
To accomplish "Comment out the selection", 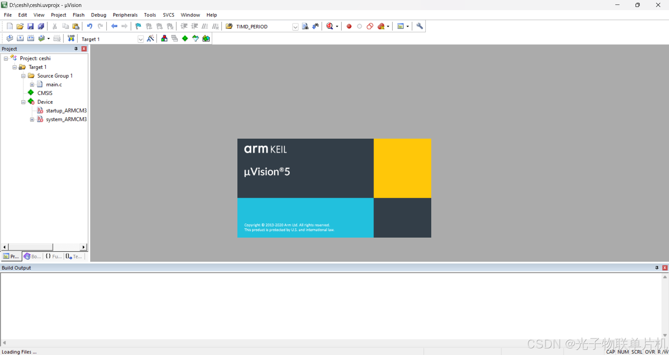I will click(x=205, y=26).
